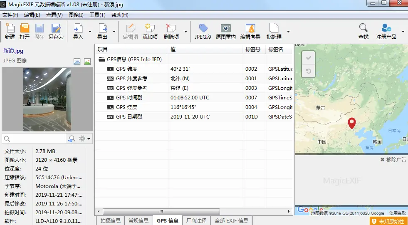The width and height of the screenshot is (408, 225).
Task: Click the 原图重构 camera icon
Action: pos(225,28)
